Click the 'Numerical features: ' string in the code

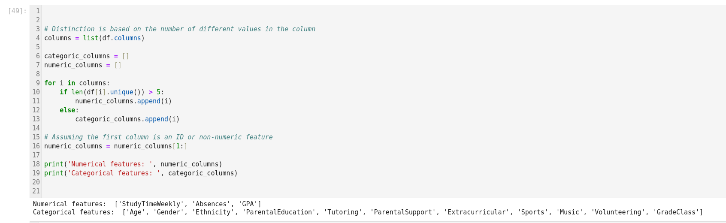(110, 164)
